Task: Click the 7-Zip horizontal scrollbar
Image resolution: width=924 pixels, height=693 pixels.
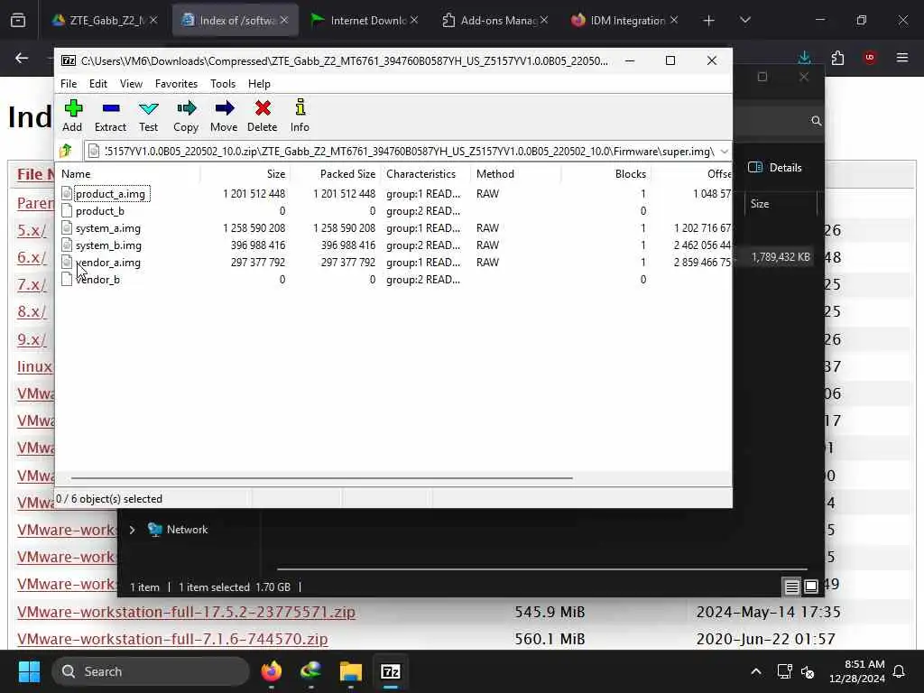Action: click(x=322, y=478)
